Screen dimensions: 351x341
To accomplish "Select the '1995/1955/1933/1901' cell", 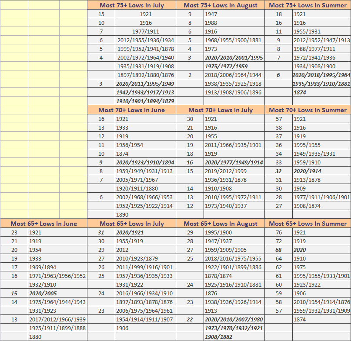I will (x=322, y=276).
